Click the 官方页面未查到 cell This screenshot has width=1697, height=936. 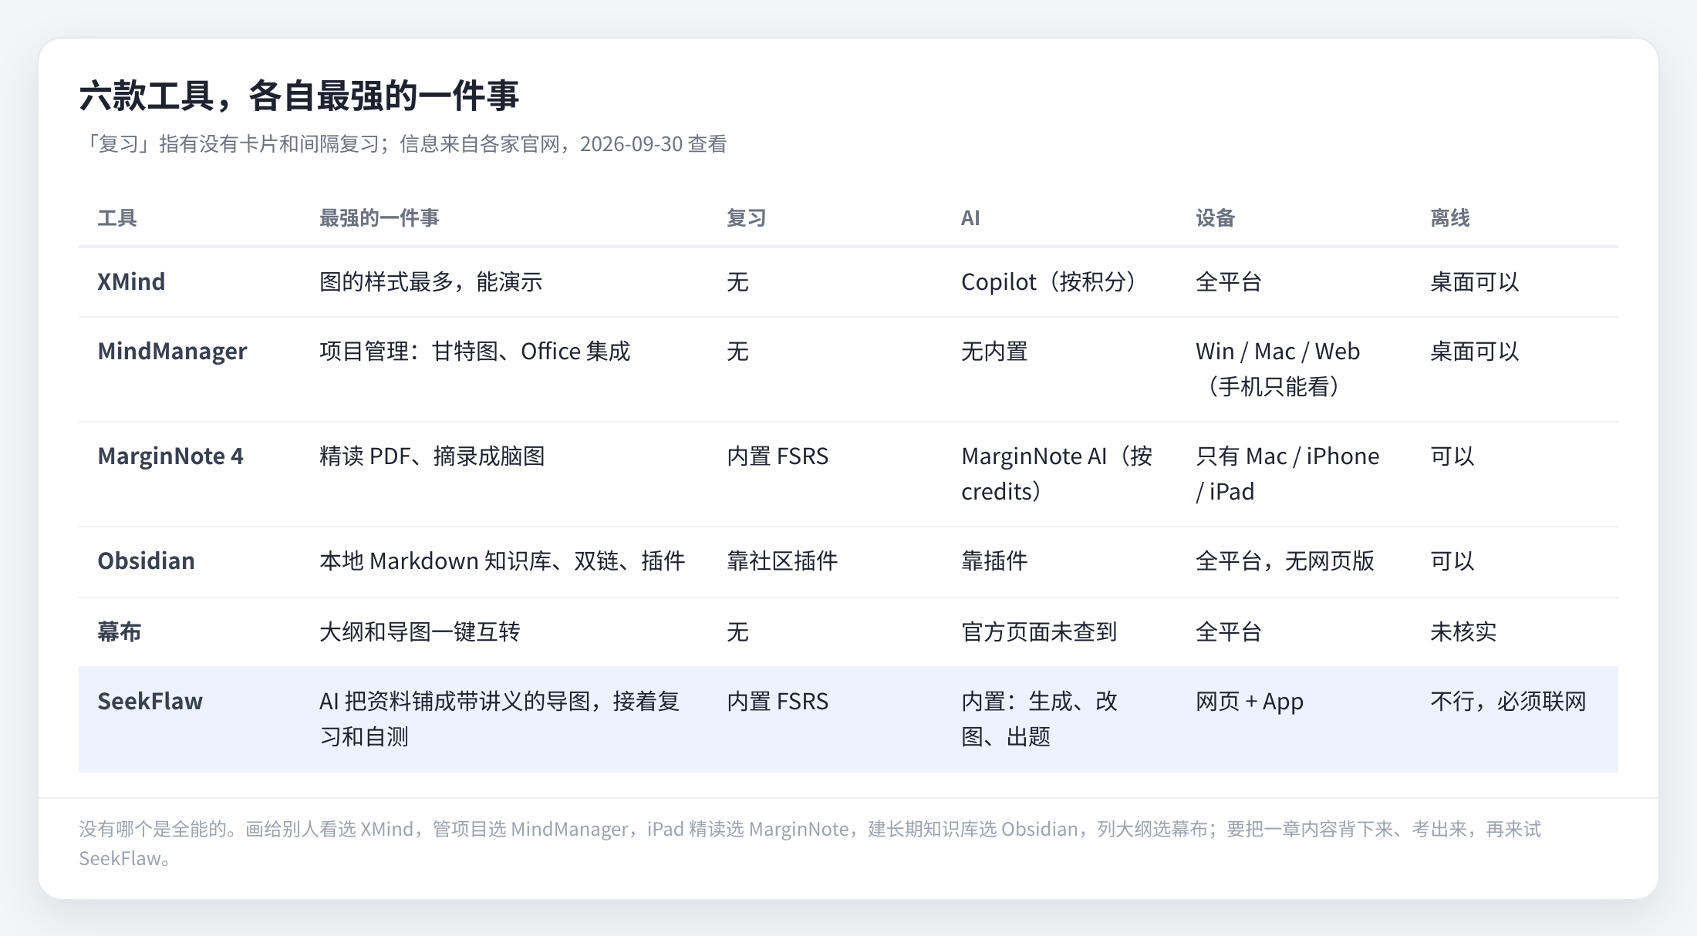coord(1039,632)
